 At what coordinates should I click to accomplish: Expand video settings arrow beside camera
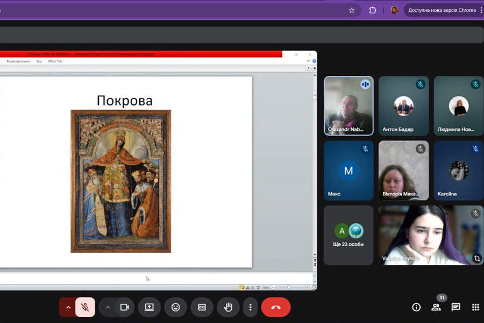(x=108, y=307)
